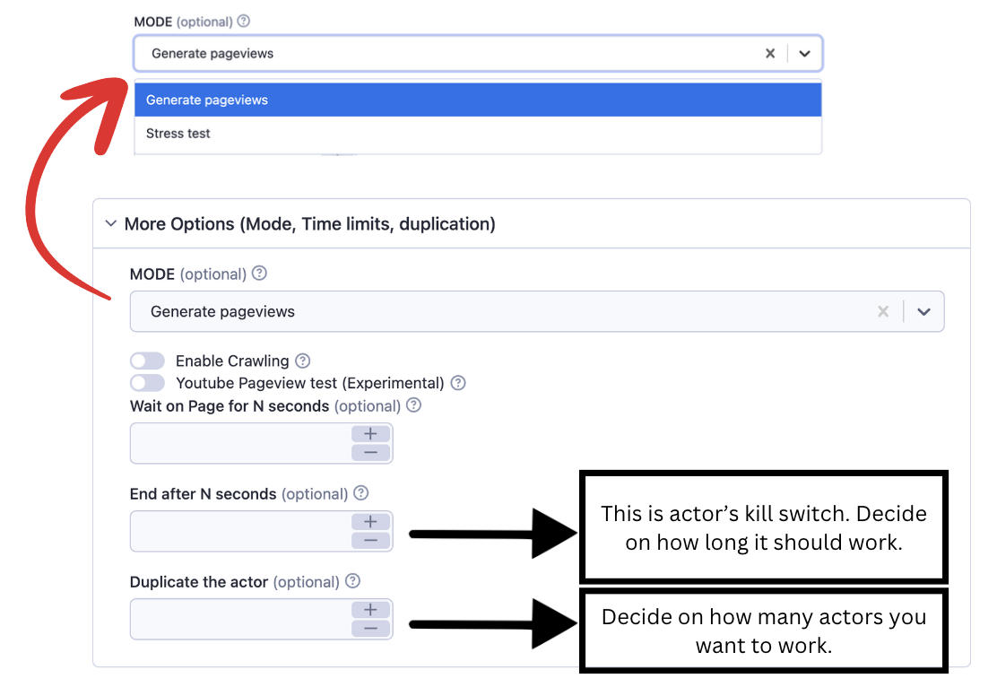Screen dimensions: 997x687
Task: Click help icon next to top MODE label
Action: click(x=244, y=22)
